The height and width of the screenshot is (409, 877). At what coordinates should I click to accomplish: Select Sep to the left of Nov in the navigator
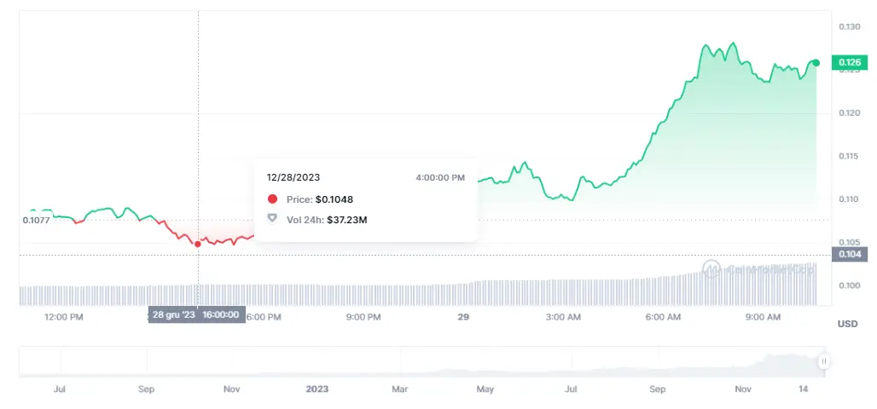146,389
